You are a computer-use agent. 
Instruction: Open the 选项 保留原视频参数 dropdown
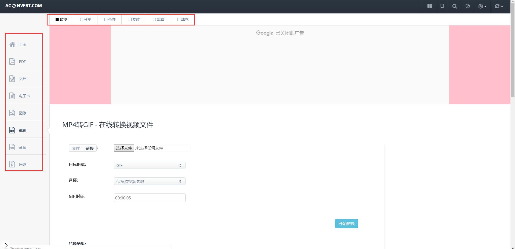tap(150, 181)
